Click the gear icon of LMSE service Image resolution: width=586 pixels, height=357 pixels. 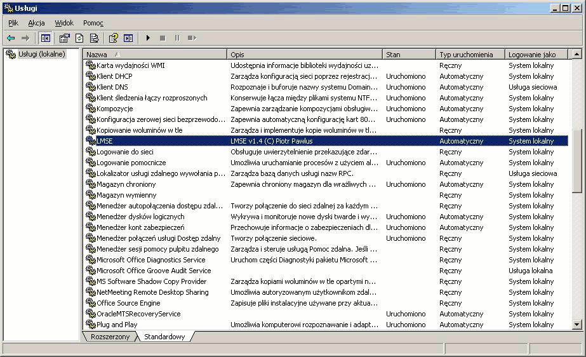tap(91, 140)
